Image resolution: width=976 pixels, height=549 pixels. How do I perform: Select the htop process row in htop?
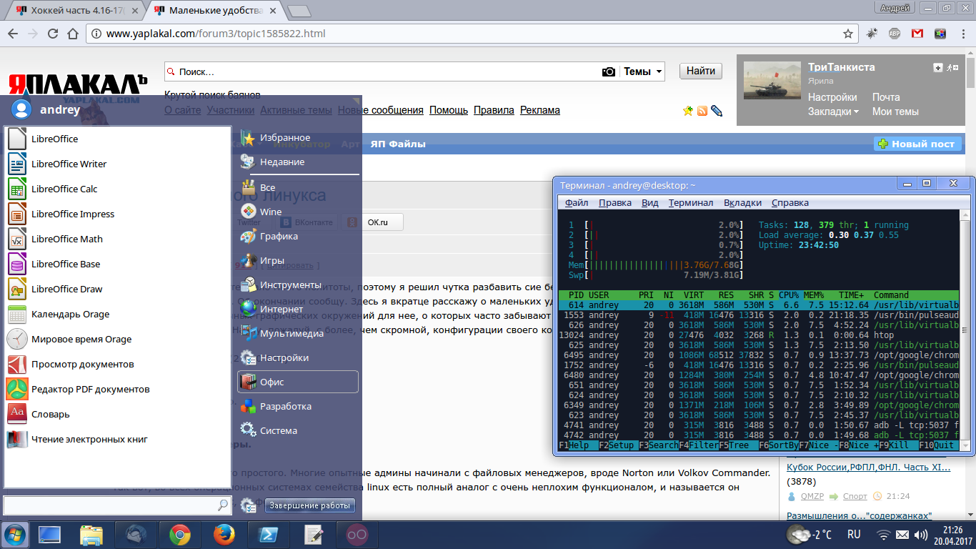[x=759, y=335]
